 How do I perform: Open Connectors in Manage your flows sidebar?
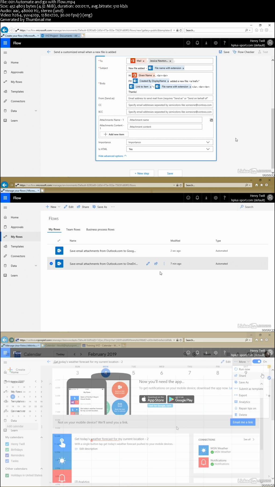pos(18,256)
